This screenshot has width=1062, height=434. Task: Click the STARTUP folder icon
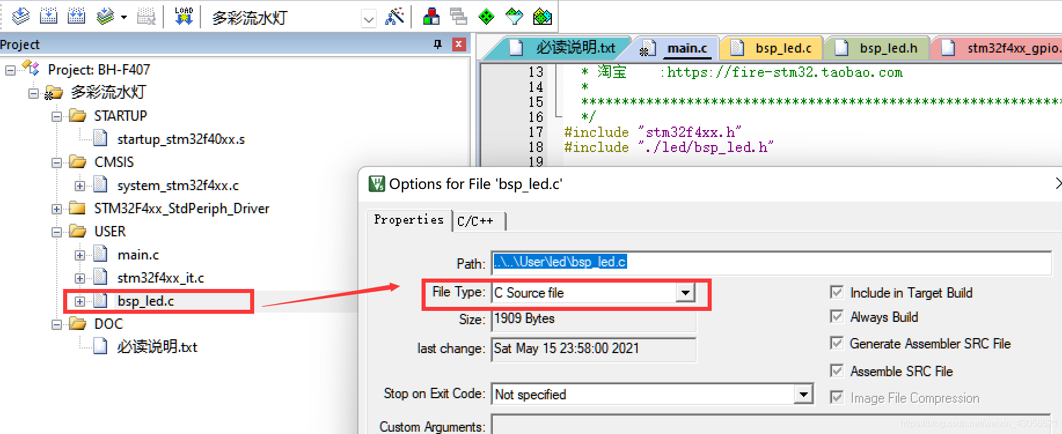point(78,116)
